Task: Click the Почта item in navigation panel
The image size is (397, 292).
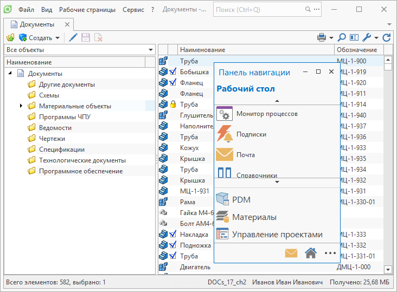Action: [x=245, y=155]
